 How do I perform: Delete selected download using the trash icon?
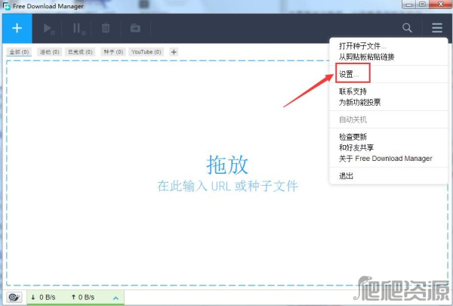[x=106, y=28]
